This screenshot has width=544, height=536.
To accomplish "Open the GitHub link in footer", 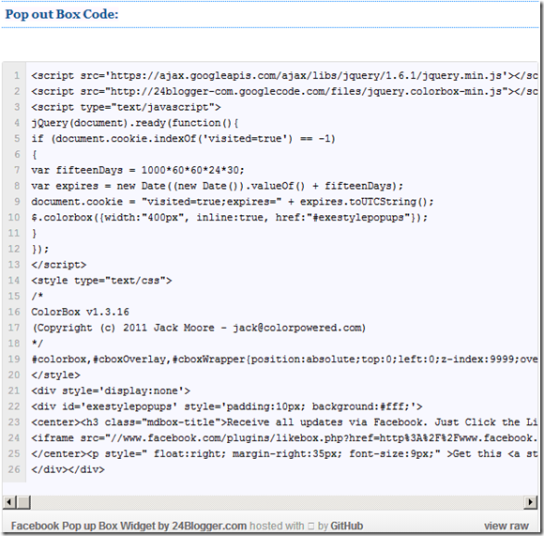I will [346, 526].
